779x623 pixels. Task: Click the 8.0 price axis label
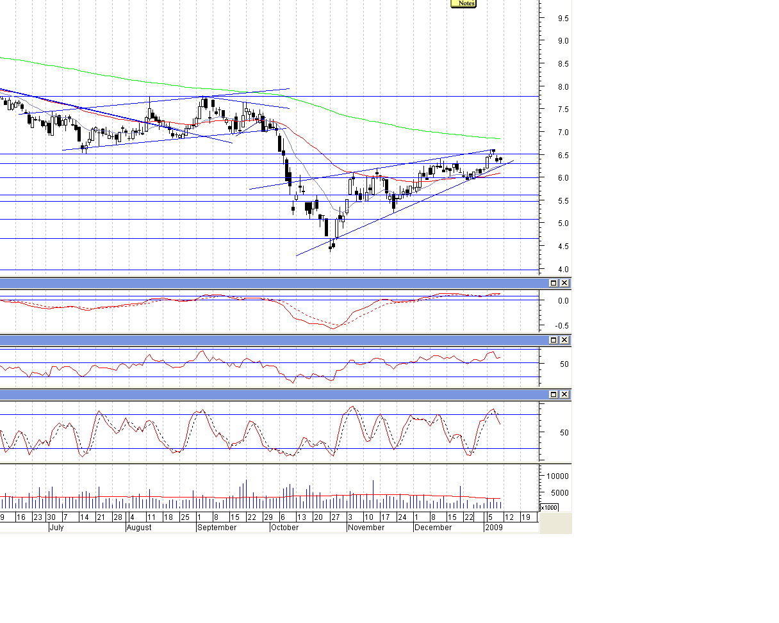[563, 86]
